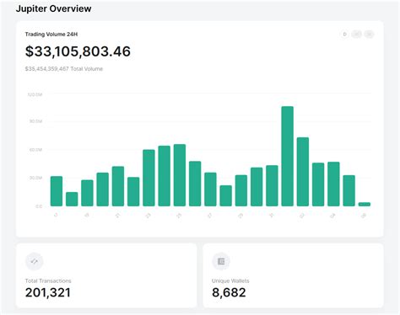Click the "120.0M" y-axis label
The width and height of the screenshot is (400, 315).
35,94
